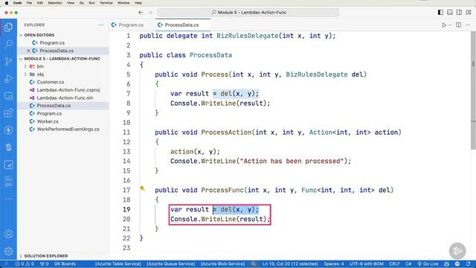This screenshot has height=268, width=476.
Task: Click Azurite Queue Service status item
Action: coord(170,264)
